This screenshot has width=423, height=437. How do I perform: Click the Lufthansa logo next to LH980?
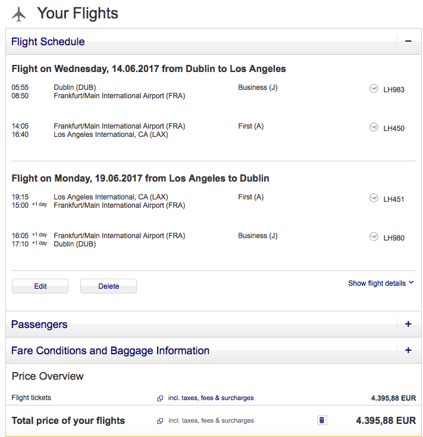(x=374, y=237)
